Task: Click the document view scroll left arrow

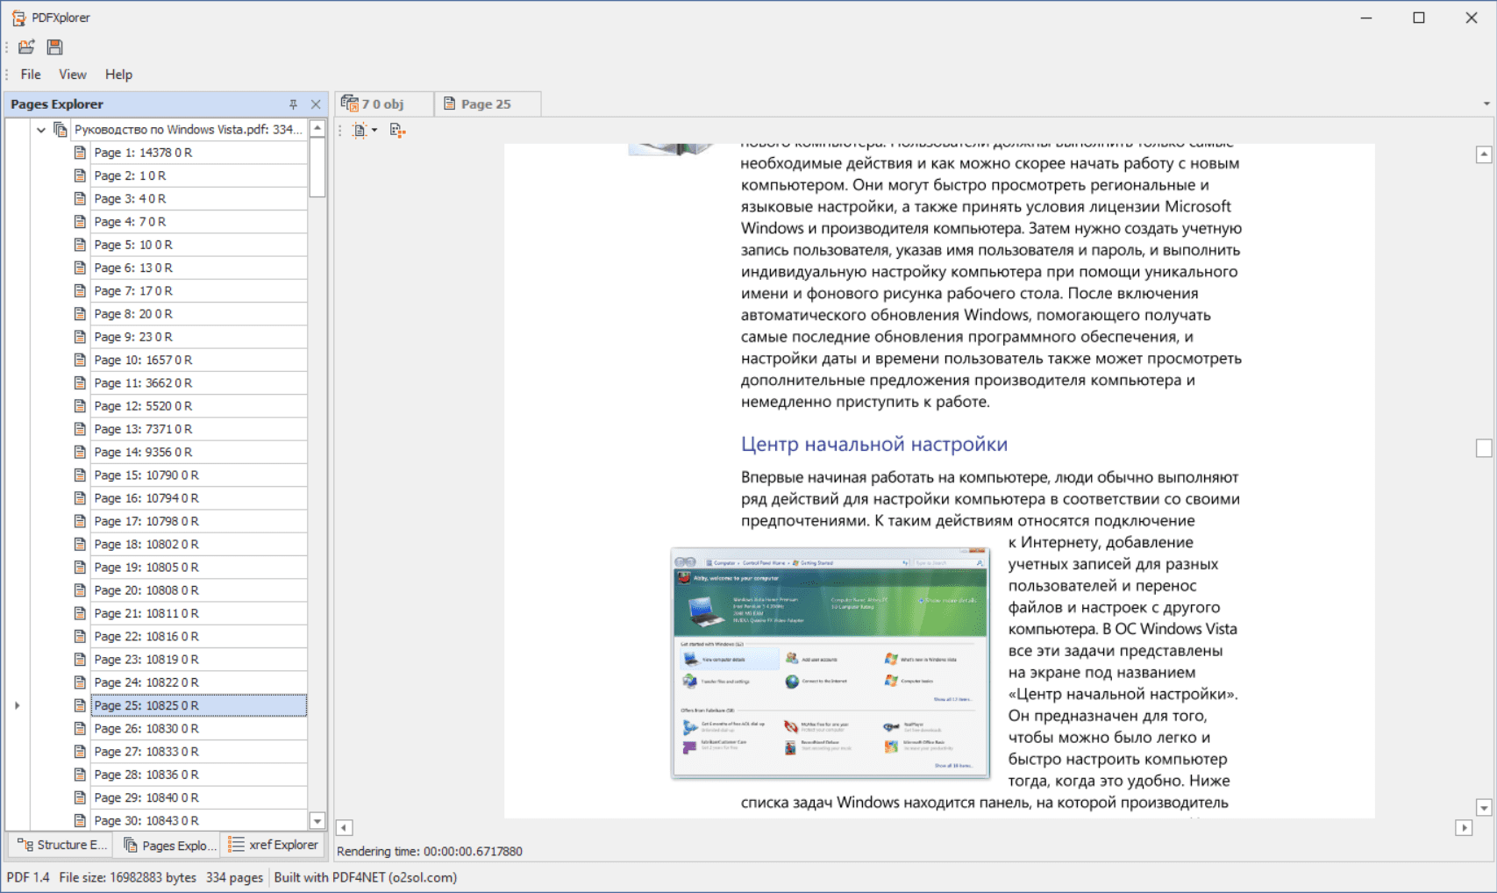Action: tap(345, 827)
